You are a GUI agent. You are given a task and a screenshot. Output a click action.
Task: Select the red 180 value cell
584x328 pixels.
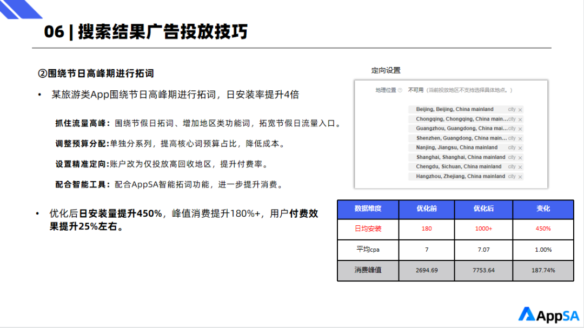point(427,229)
